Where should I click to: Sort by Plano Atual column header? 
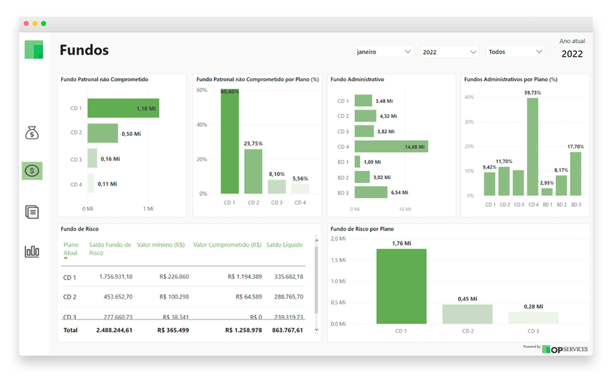coord(71,249)
